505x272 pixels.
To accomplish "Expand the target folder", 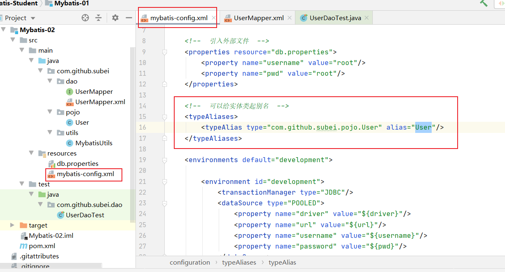I will (x=12, y=225).
